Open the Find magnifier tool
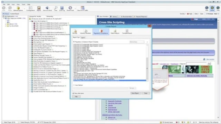Image resolution: width=221 pixels, height=124 pixels. tap(56, 8)
